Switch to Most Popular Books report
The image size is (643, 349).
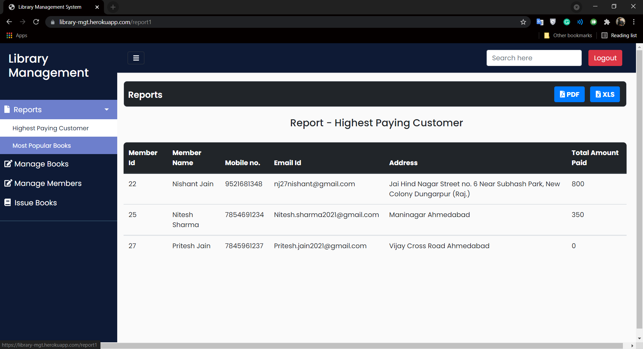(42, 145)
